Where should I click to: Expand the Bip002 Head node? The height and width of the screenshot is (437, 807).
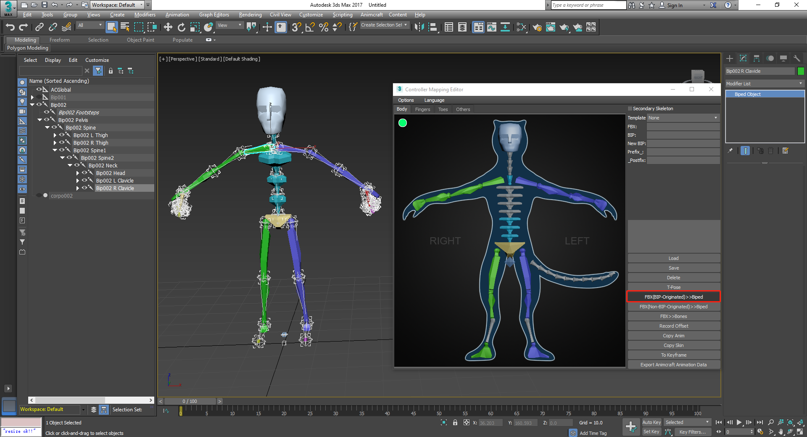coord(78,173)
